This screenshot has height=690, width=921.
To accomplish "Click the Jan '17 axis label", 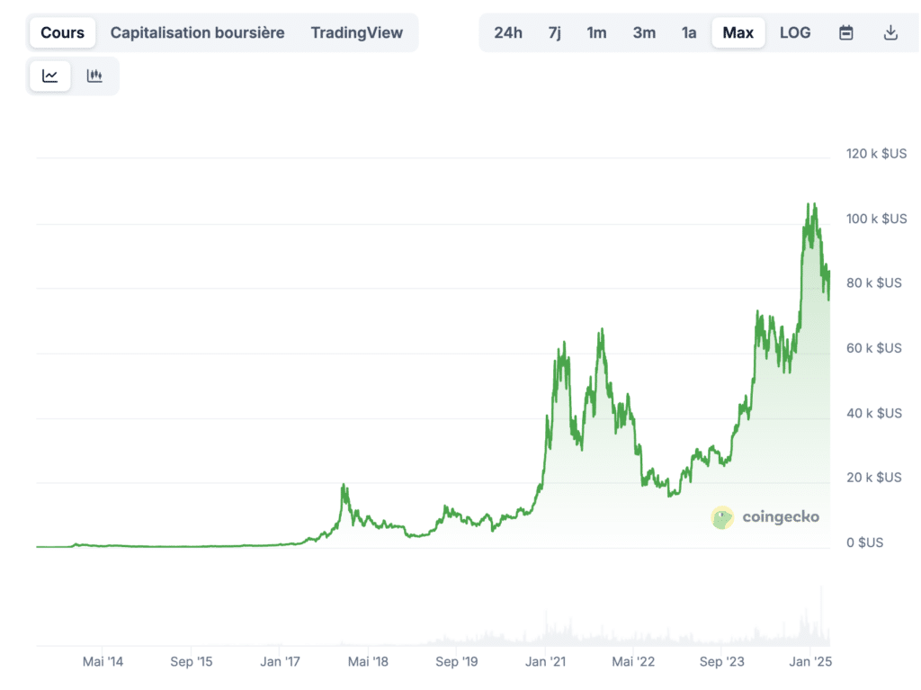I will click(280, 662).
